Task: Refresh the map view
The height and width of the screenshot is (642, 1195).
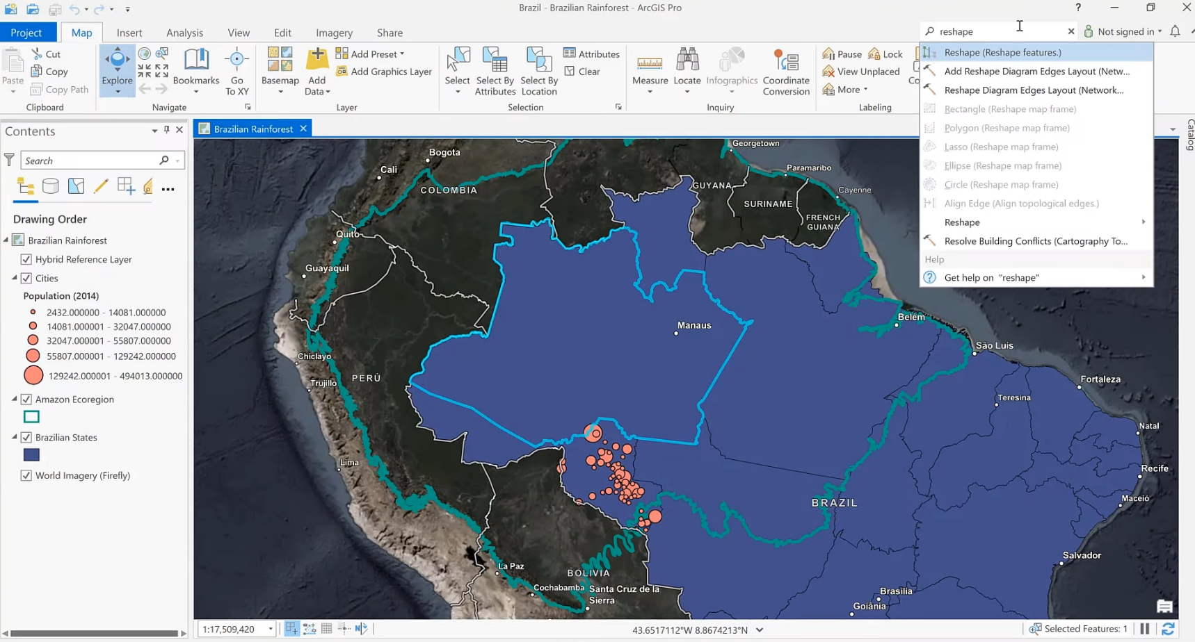Action: (1168, 629)
